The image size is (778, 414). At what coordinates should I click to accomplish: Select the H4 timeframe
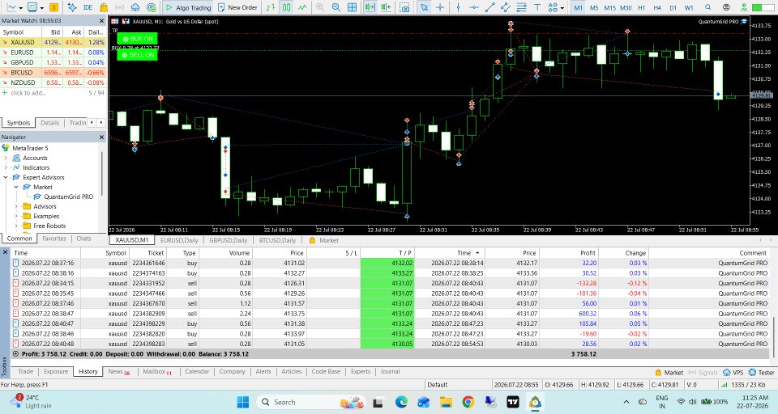pyautogui.click(x=657, y=7)
